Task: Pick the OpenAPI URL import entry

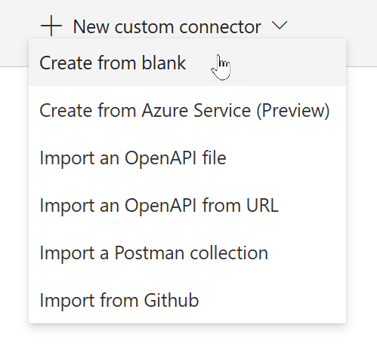Action: pos(187,205)
